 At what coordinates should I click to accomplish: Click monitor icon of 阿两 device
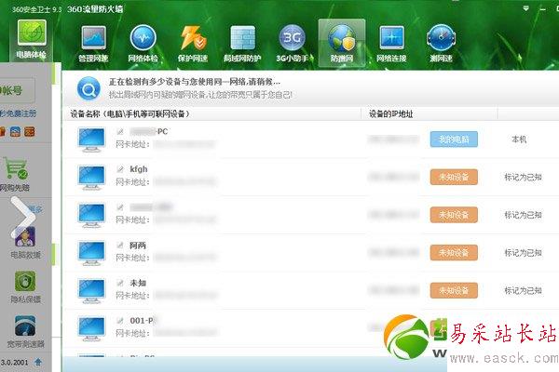pyautogui.click(x=91, y=253)
